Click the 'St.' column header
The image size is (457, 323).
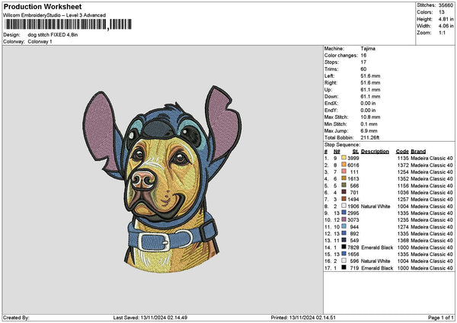tap(356, 152)
